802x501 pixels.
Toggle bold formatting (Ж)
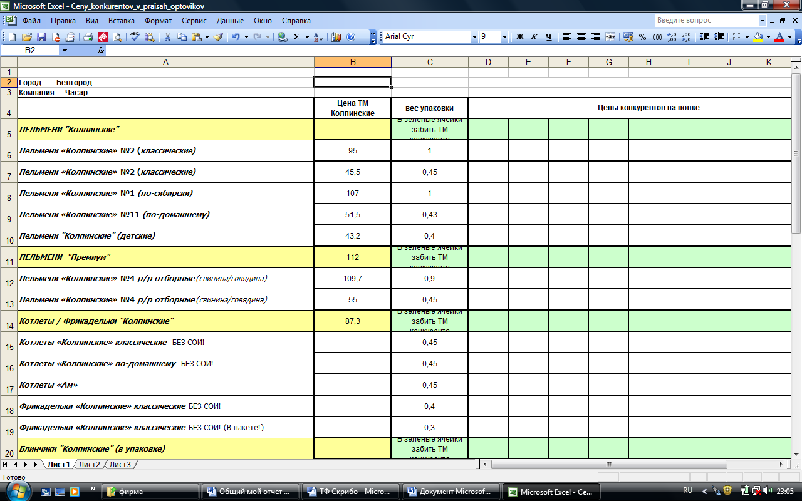pos(519,37)
